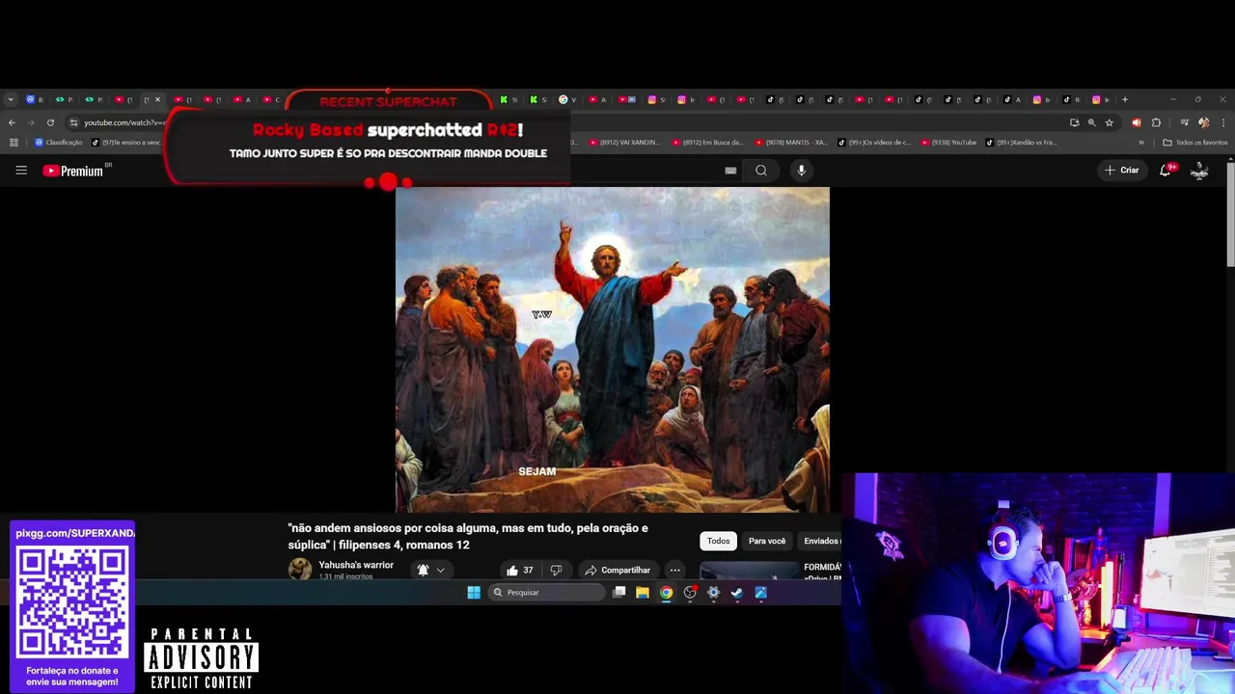The height and width of the screenshot is (694, 1235).
Task: Go forward in browser history
Action: tap(31, 122)
